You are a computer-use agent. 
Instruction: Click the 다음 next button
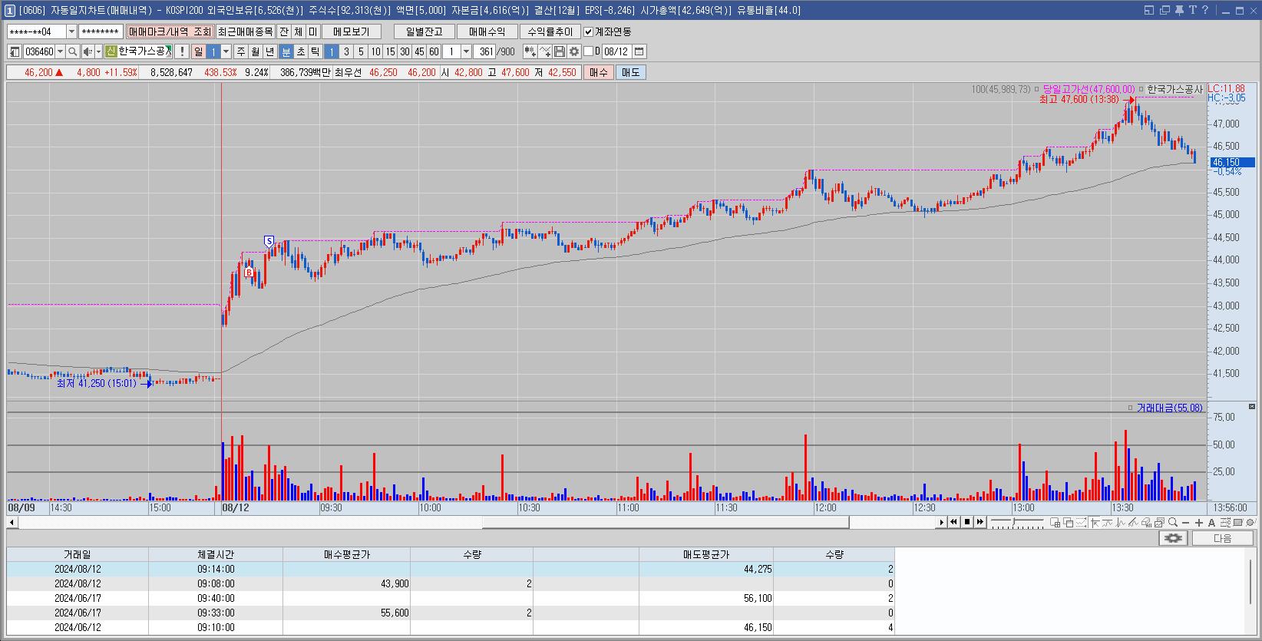tap(1223, 538)
